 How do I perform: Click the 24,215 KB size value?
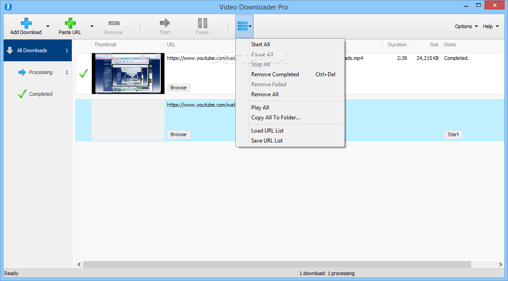point(428,58)
